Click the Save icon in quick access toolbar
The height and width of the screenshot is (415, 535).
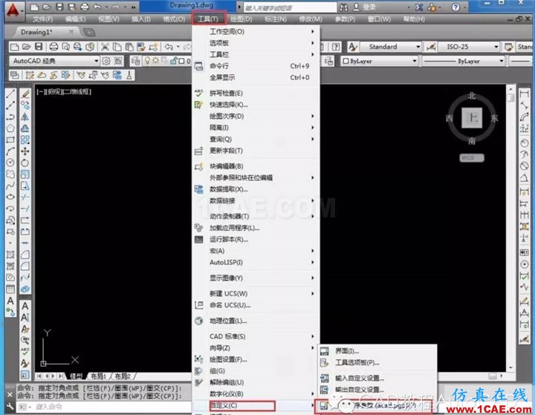tap(59, 7)
